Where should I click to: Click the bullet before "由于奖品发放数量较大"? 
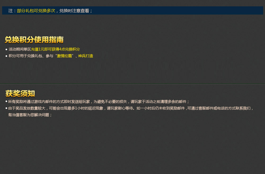[6, 108]
